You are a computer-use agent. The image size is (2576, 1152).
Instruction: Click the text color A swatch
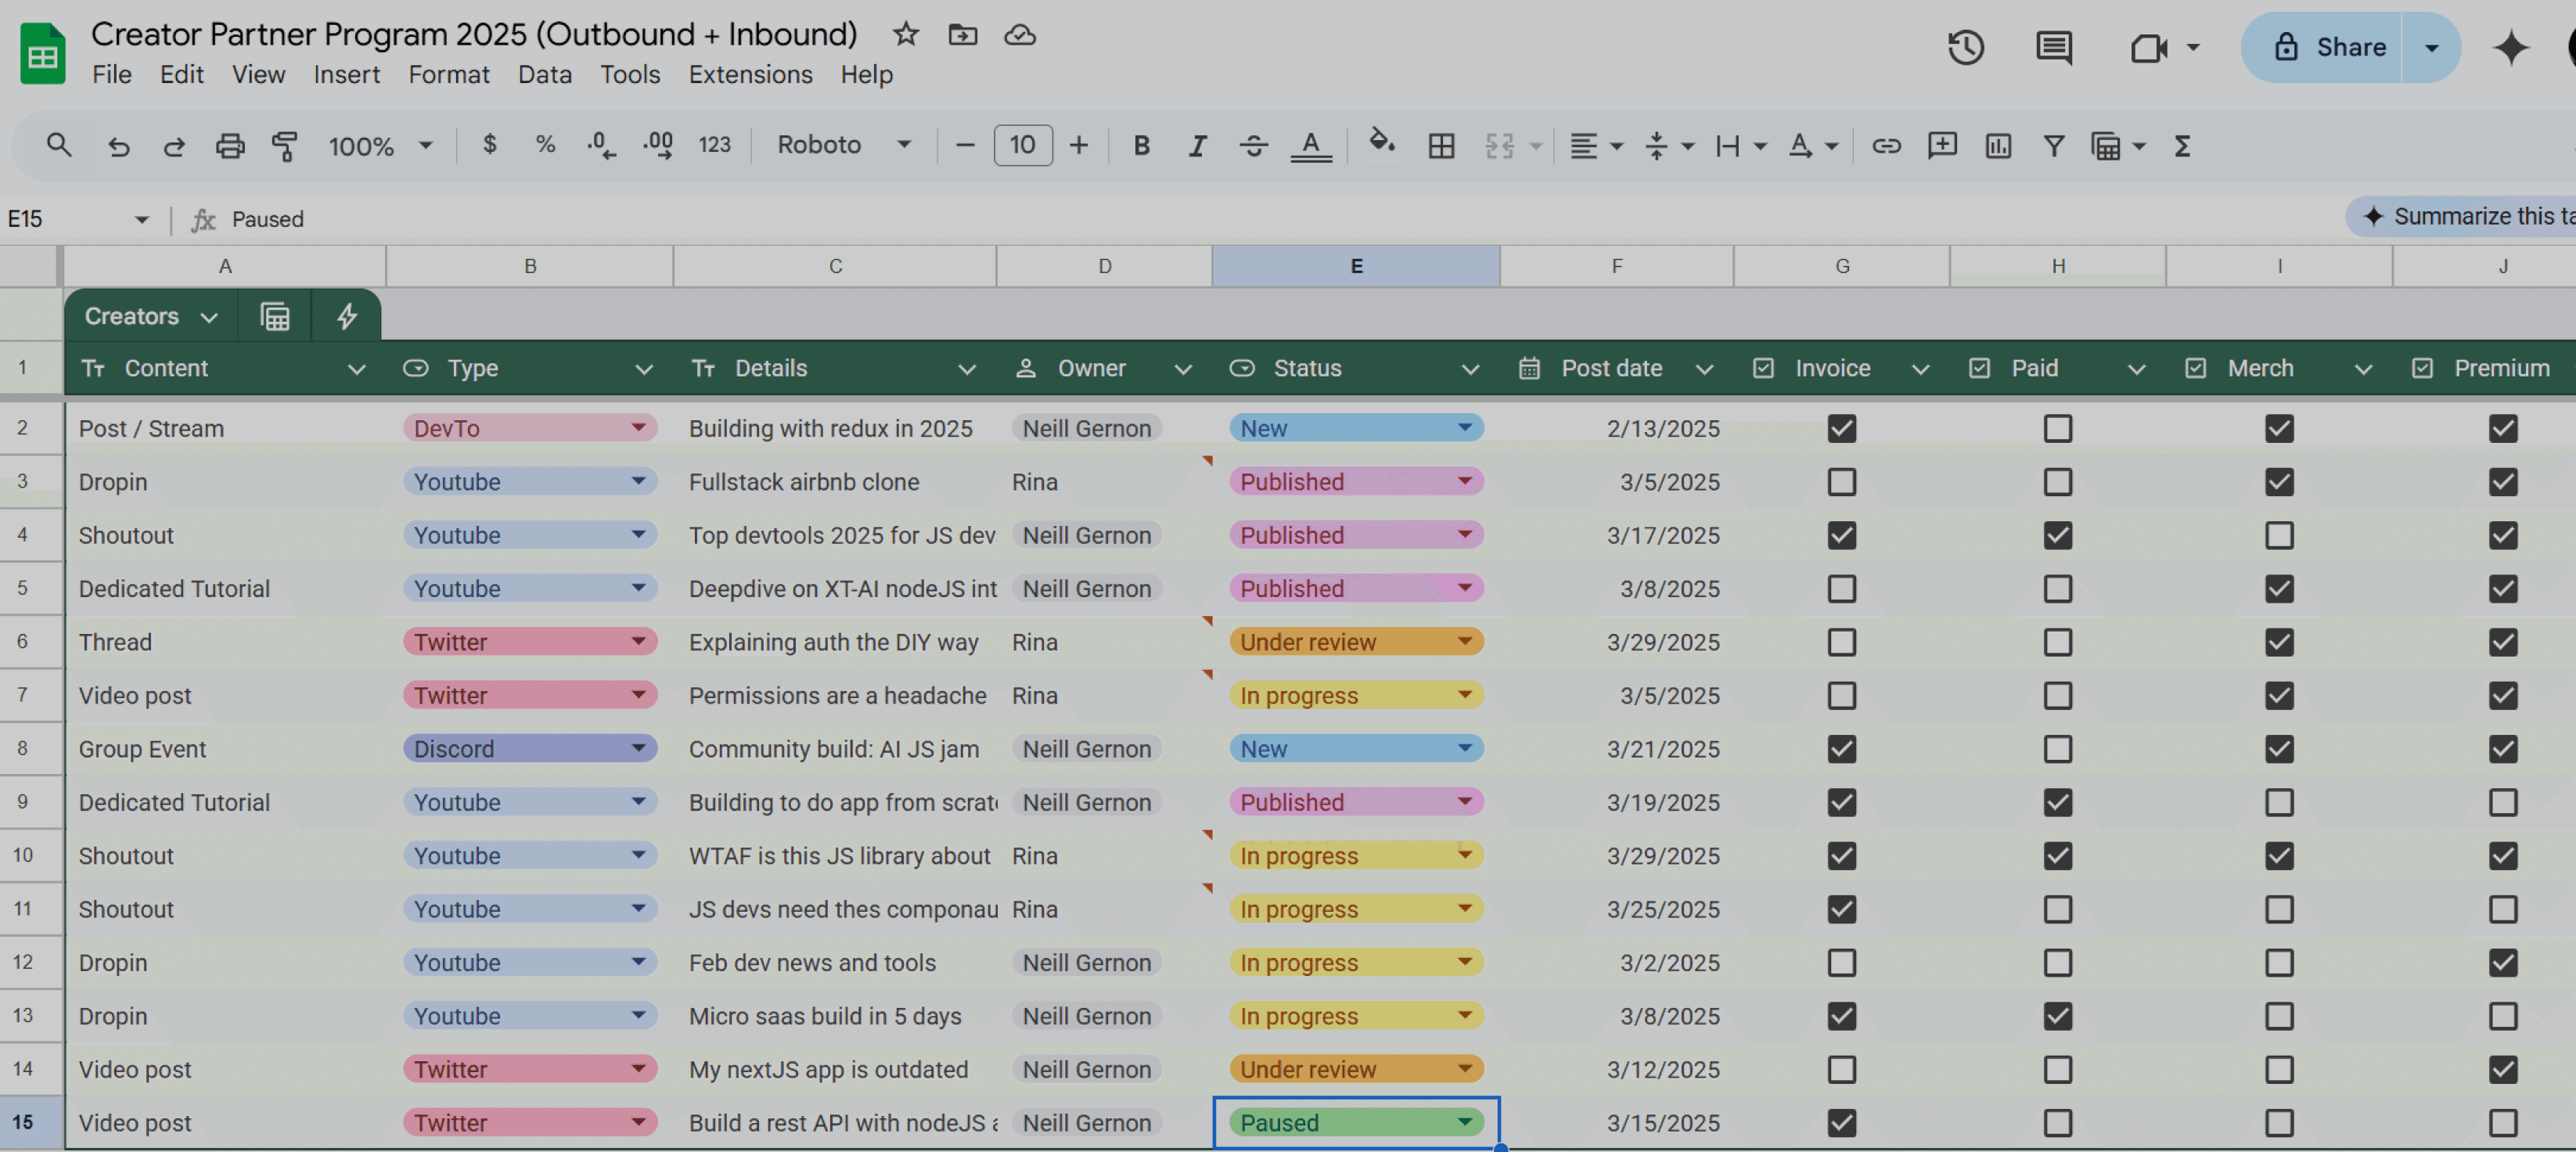pos(1310,146)
